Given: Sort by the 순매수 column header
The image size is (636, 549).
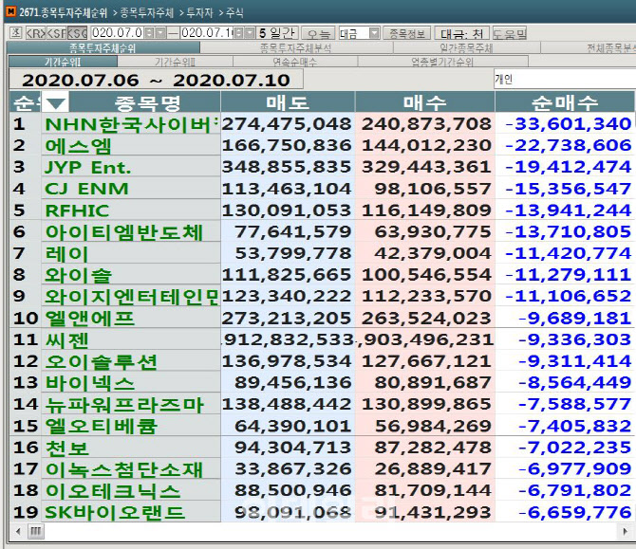Looking at the screenshot, I should pos(564,102).
